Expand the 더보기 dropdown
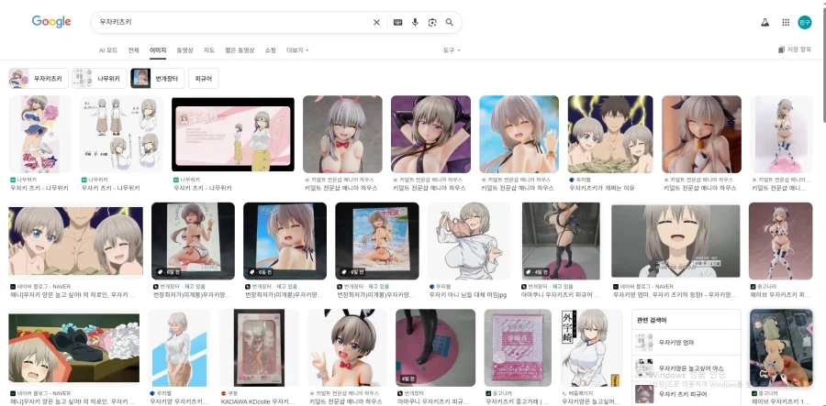The height and width of the screenshot is (406, 826). [x=297, y=50]
